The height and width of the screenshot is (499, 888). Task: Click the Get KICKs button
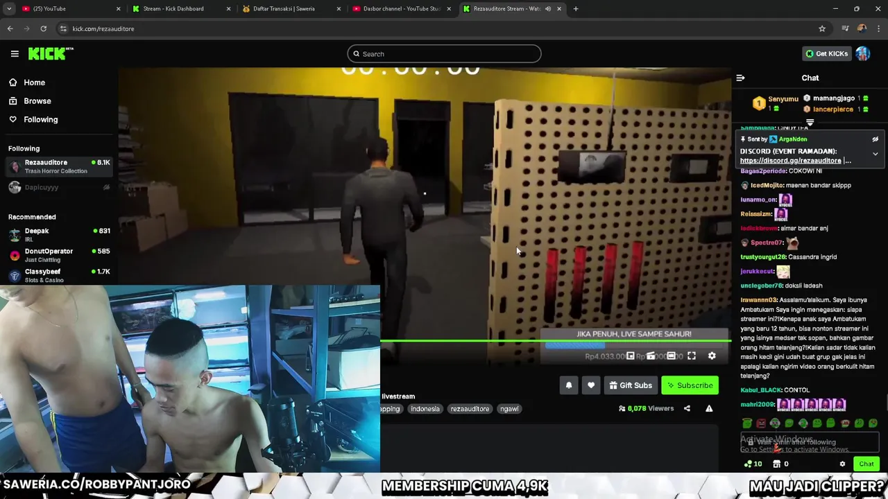826,53
